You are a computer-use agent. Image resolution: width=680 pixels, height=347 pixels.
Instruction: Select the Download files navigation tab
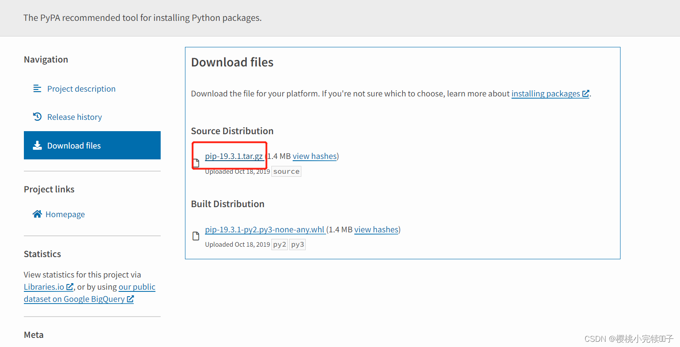click(x=92, y=145)
